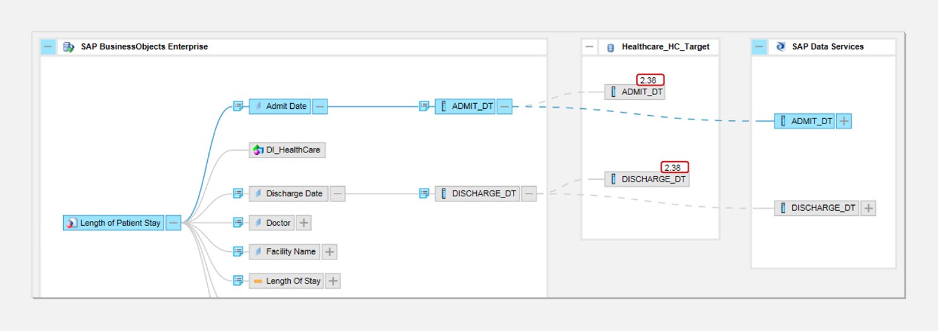Screen dimensions: 938x331
Task: Select ADMIT_DT column in Healthcare_HC_Target
Action: (635, 92)
